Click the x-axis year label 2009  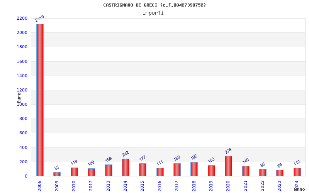57,186
